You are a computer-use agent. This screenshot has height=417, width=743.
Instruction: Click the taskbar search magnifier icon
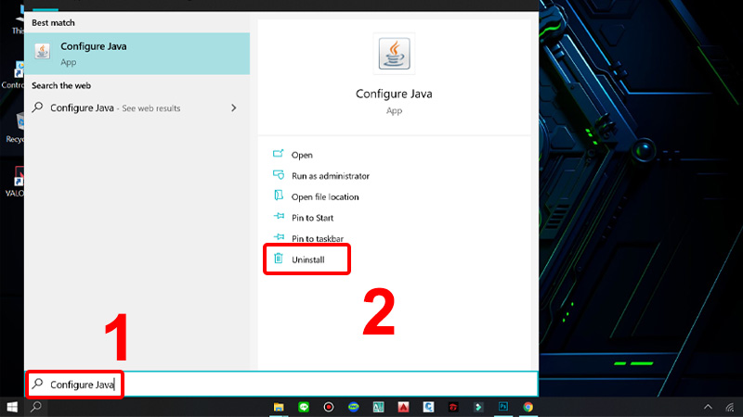coord(36,407)
